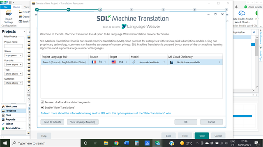The height and width of the screenshot is (147, 263).
Task: Open the weather widget showing 21°C
Action: 186,143
